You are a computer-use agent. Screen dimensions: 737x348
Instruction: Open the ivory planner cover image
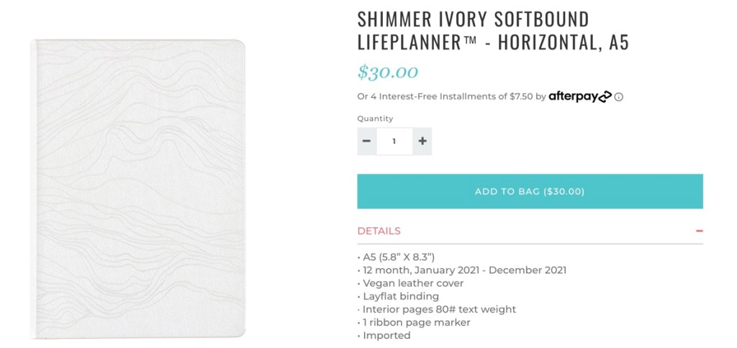(x=137, y=188)
